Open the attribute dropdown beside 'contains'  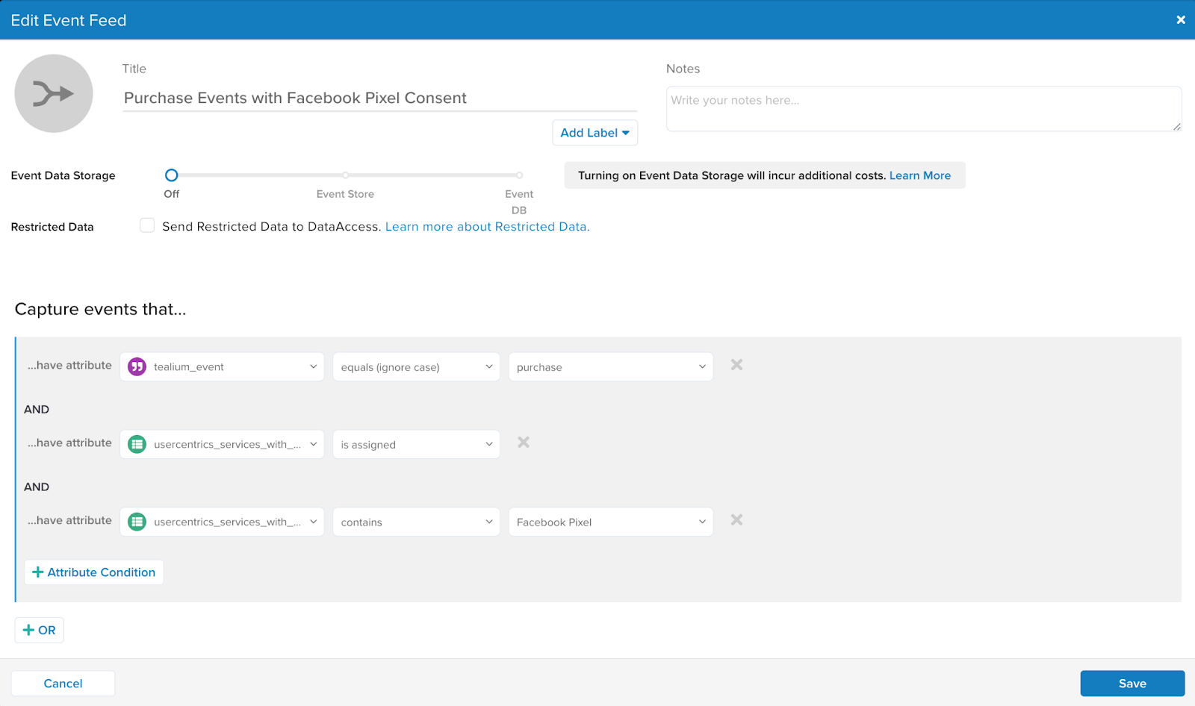coord(222,522)
